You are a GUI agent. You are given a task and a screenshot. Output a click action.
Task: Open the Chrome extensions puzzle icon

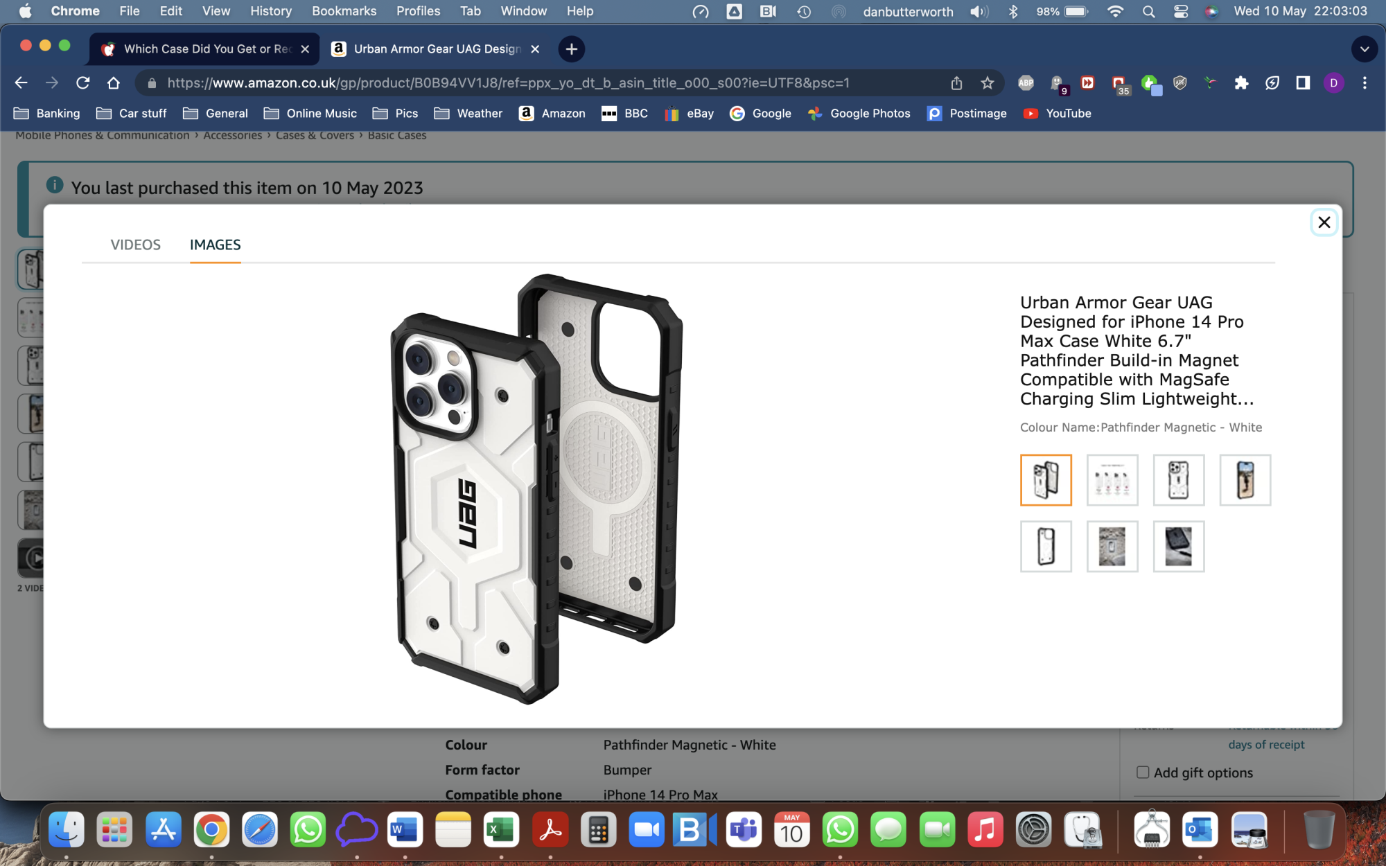point(1241,83)
